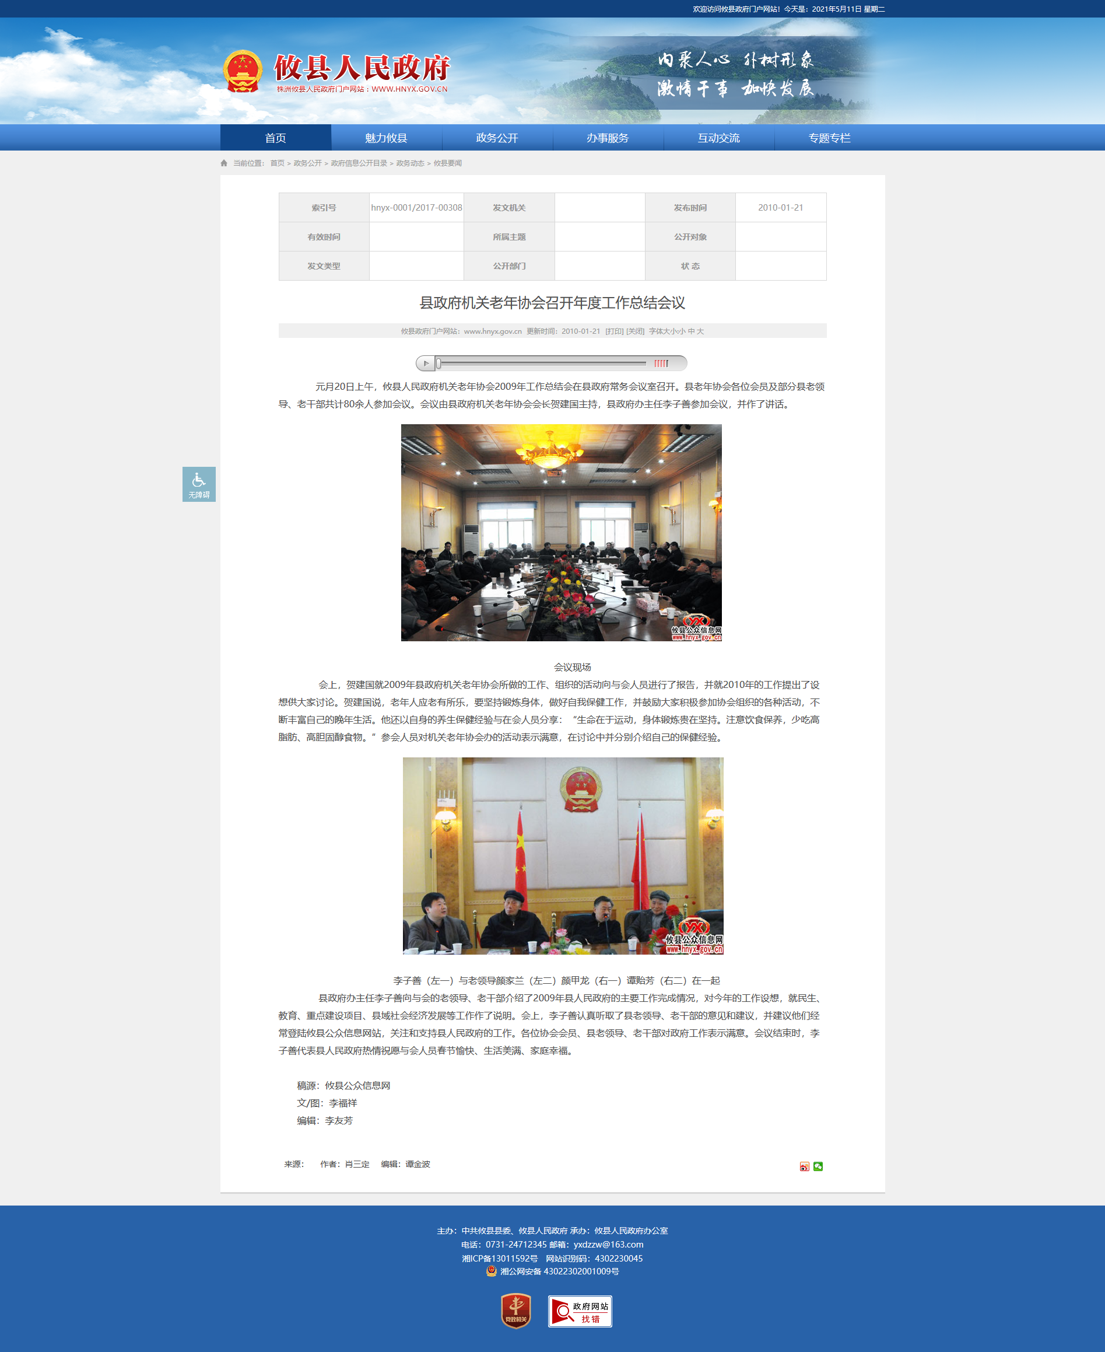Open the 政务公开 navigation tab
This screenshot has width=1105, height=1352.
496,138
